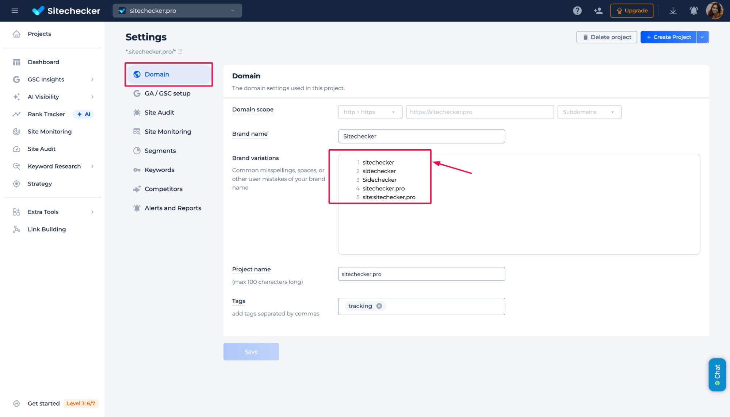Viewport: 730px width, 417px height.
Task: Open the notifications bell icon
Action: tap(693, 11)
